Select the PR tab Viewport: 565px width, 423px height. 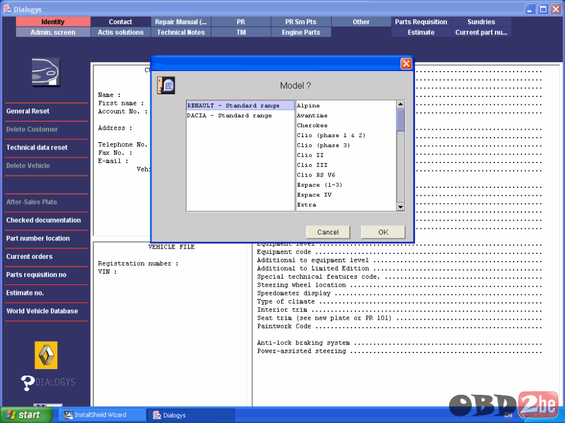pos(241,22)
